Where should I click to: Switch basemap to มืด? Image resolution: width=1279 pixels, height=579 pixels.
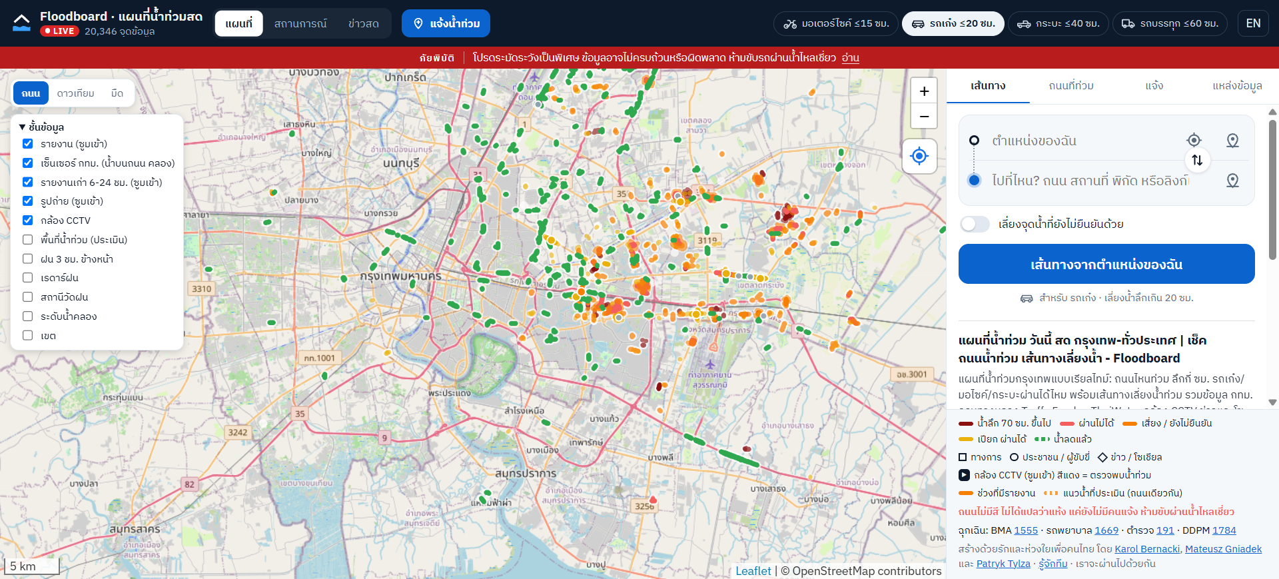coord(117,93)
